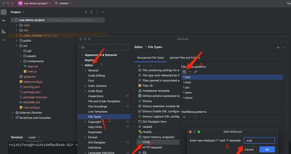Click collapse-all icon in Project panel header
The width and height of the screenshot is (291, 154).
(91, 12)
